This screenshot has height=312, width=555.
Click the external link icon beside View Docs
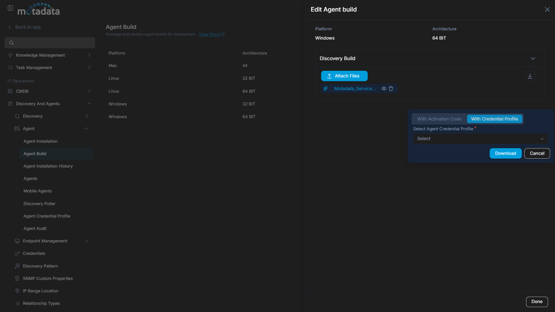[223, 34]
